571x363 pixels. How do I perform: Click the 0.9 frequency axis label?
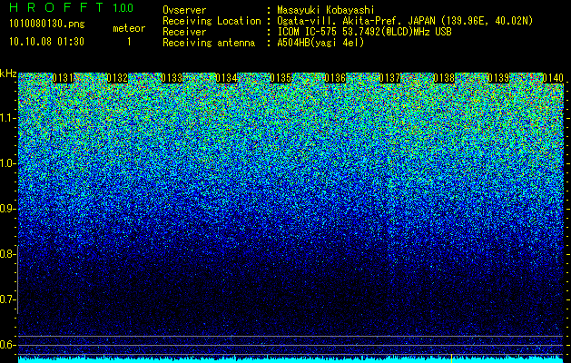point(8,209)
